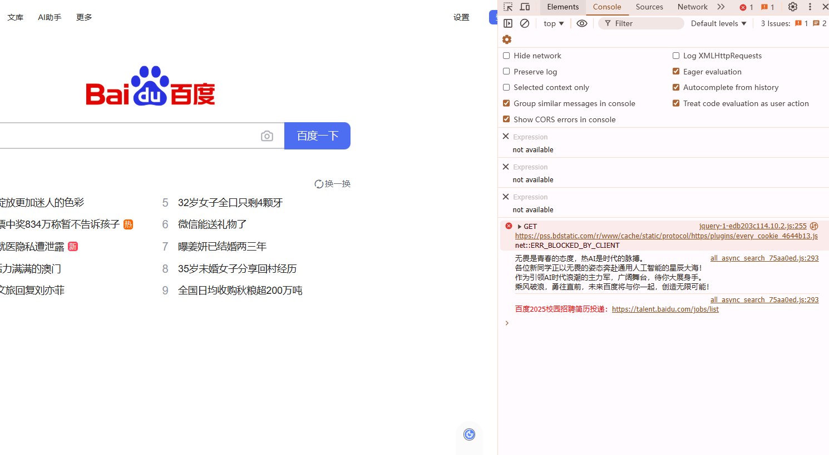Screen dimensions: 829x455
Task: Create a live expression eye icon
Action: [582, 23]
